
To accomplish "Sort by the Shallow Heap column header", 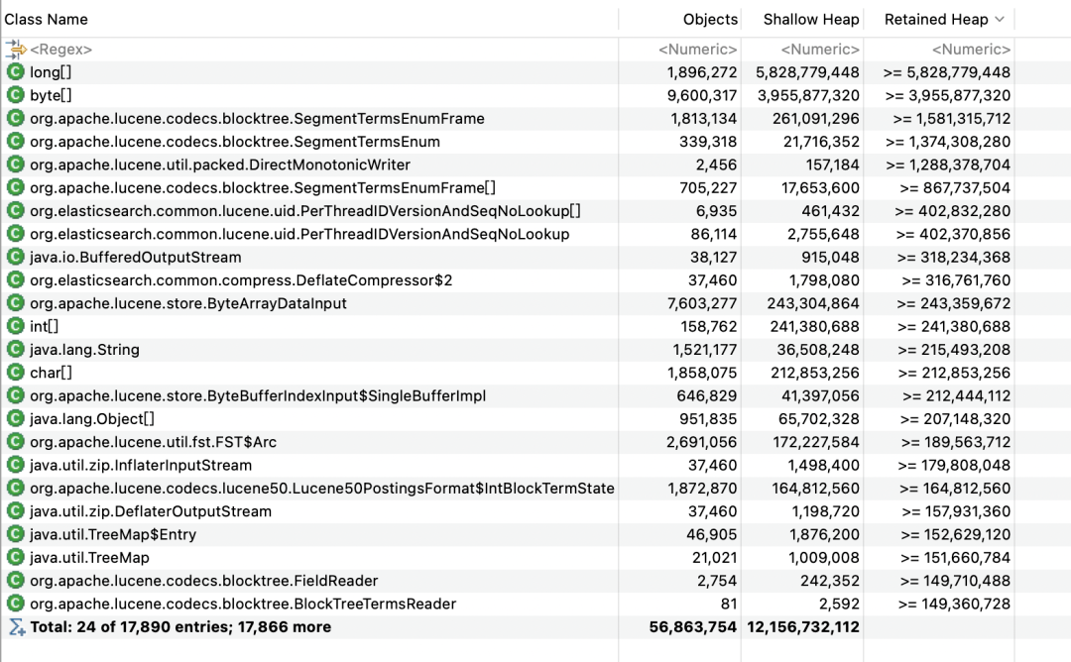I will pos(811,20).
